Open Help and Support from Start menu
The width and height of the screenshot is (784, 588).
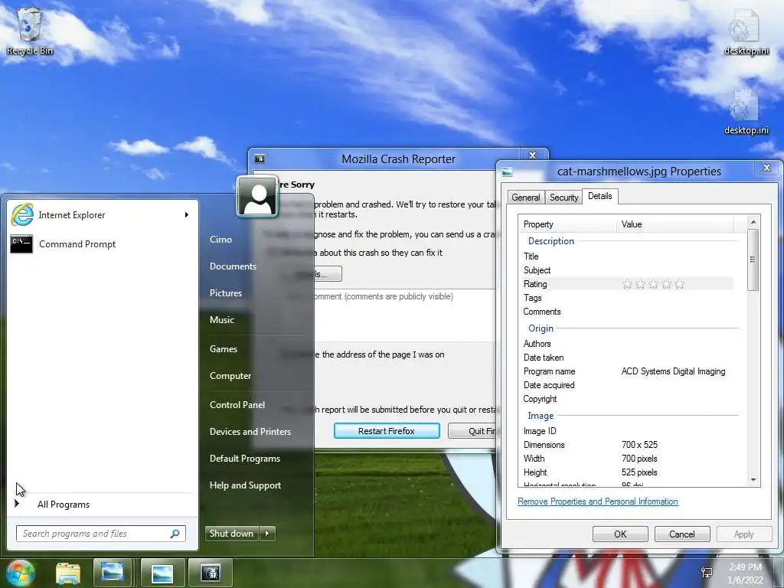pyautogui.click(x=245, y=485)
